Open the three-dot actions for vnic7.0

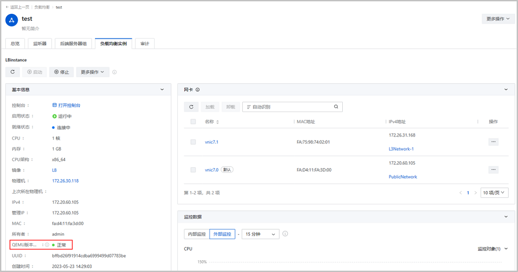[x=493, y=170]
